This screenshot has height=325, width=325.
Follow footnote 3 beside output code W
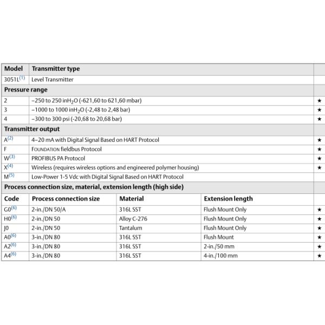pyautogui.click(x=12, y=157)
